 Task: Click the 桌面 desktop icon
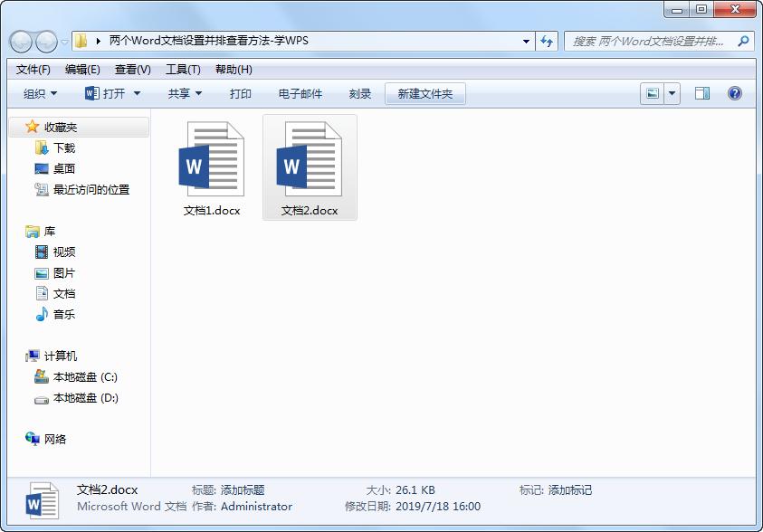tap(42, 169)
